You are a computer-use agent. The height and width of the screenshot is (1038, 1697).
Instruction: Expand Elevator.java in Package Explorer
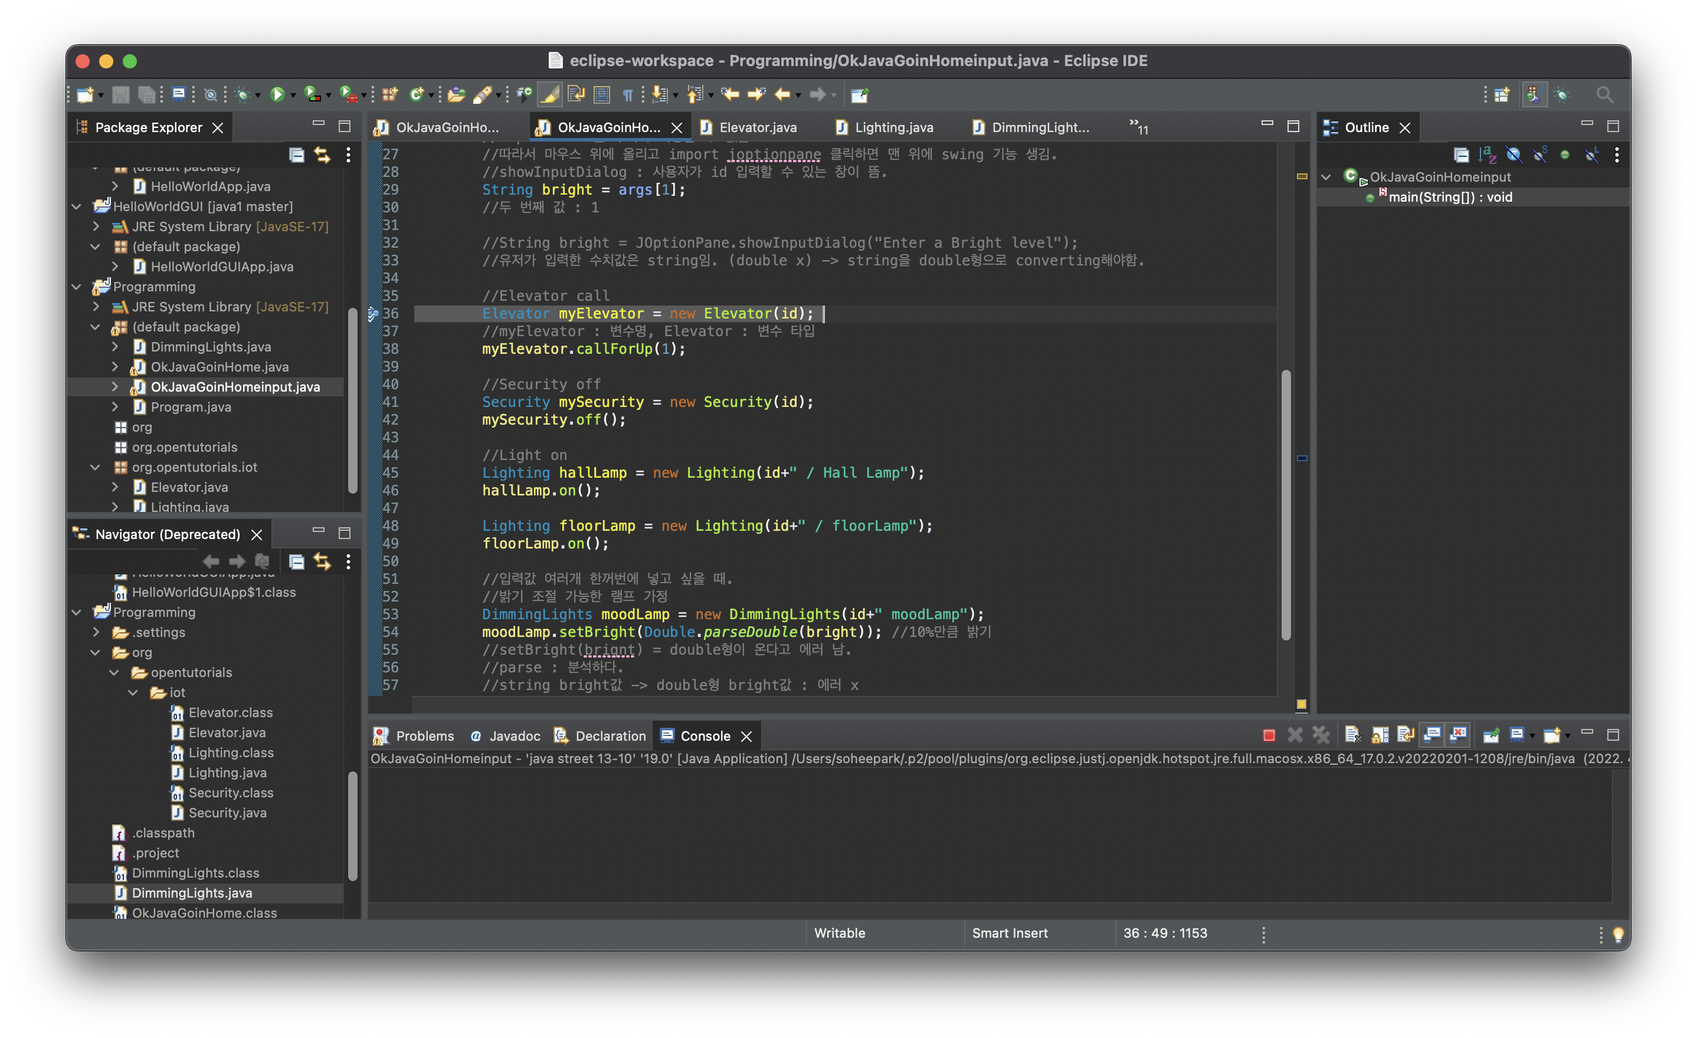point(115,487)
